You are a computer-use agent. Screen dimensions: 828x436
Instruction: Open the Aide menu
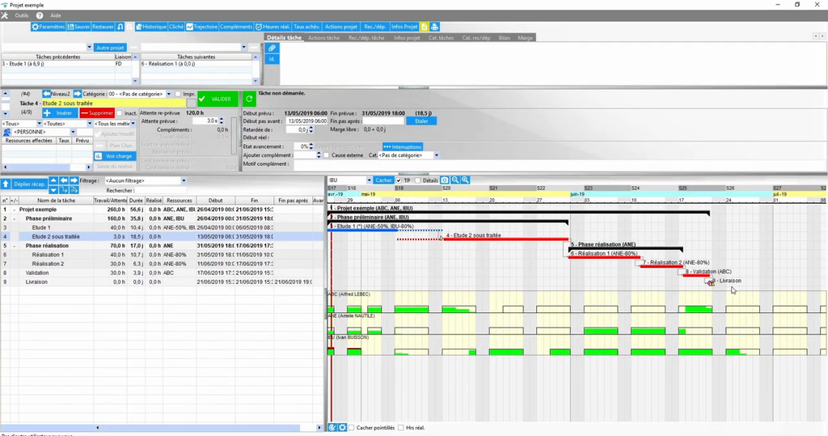(x=56, y=15)
